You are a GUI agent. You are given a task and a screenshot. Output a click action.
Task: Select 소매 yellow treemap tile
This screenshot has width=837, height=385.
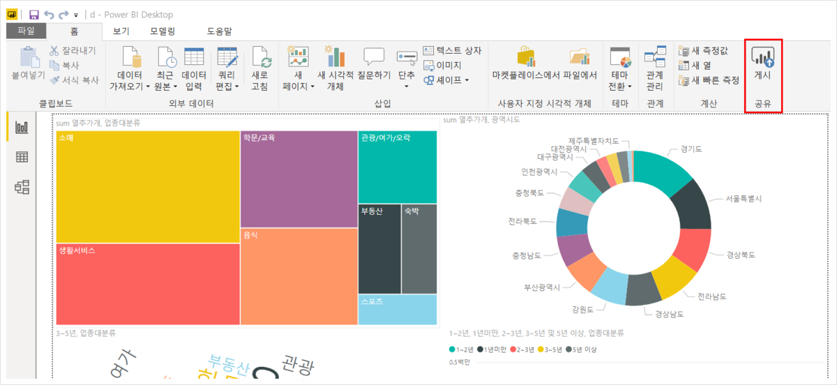coord(147,187)
